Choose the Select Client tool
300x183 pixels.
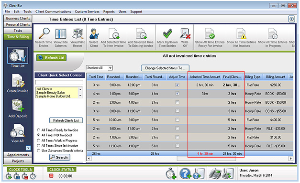(x=94, y=38)
